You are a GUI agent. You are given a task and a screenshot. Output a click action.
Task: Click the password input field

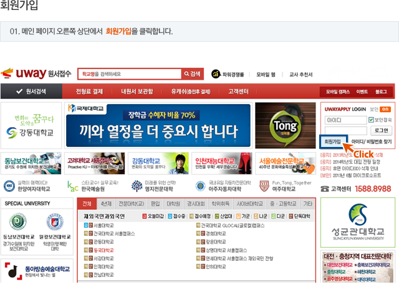click(x=345, y=131)
